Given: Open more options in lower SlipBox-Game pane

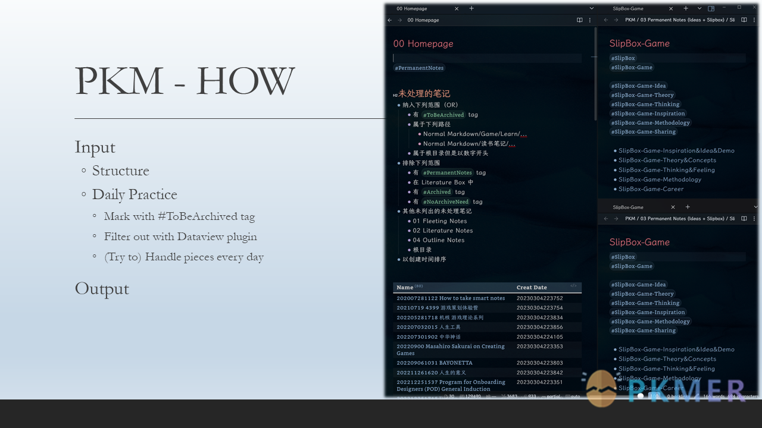Looking at the screenshot, I should click(755, 219).
